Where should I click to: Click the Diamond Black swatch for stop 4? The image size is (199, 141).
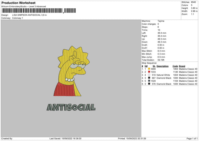coord(149,78)
